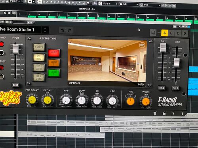The width and height of the screenshot is (198, 148).
Task: Expand the preset arrows beside Live Room Studio 1
Action: tap(45, 30)
